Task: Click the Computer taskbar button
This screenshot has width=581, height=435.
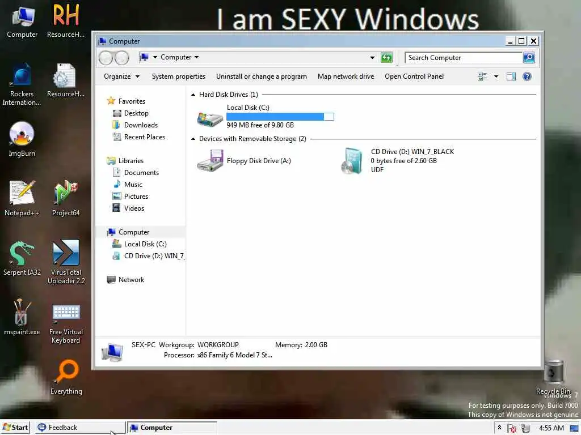Action: click(172, 428)
